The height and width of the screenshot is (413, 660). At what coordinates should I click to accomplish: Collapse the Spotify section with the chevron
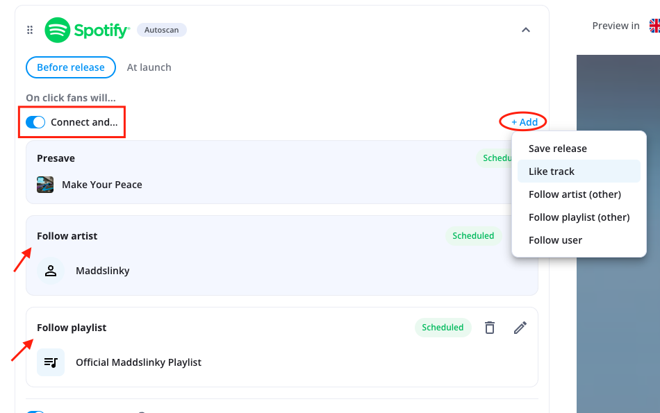pos(526,30)
